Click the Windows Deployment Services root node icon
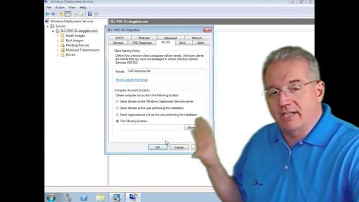Image resolution: width=359 pixels, height=202 pixels. click(x=47, y=21)
